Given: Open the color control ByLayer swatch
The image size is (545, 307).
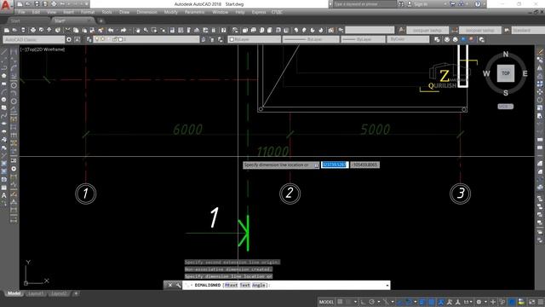Looking at the screenshot, I should tap(255, 40).
